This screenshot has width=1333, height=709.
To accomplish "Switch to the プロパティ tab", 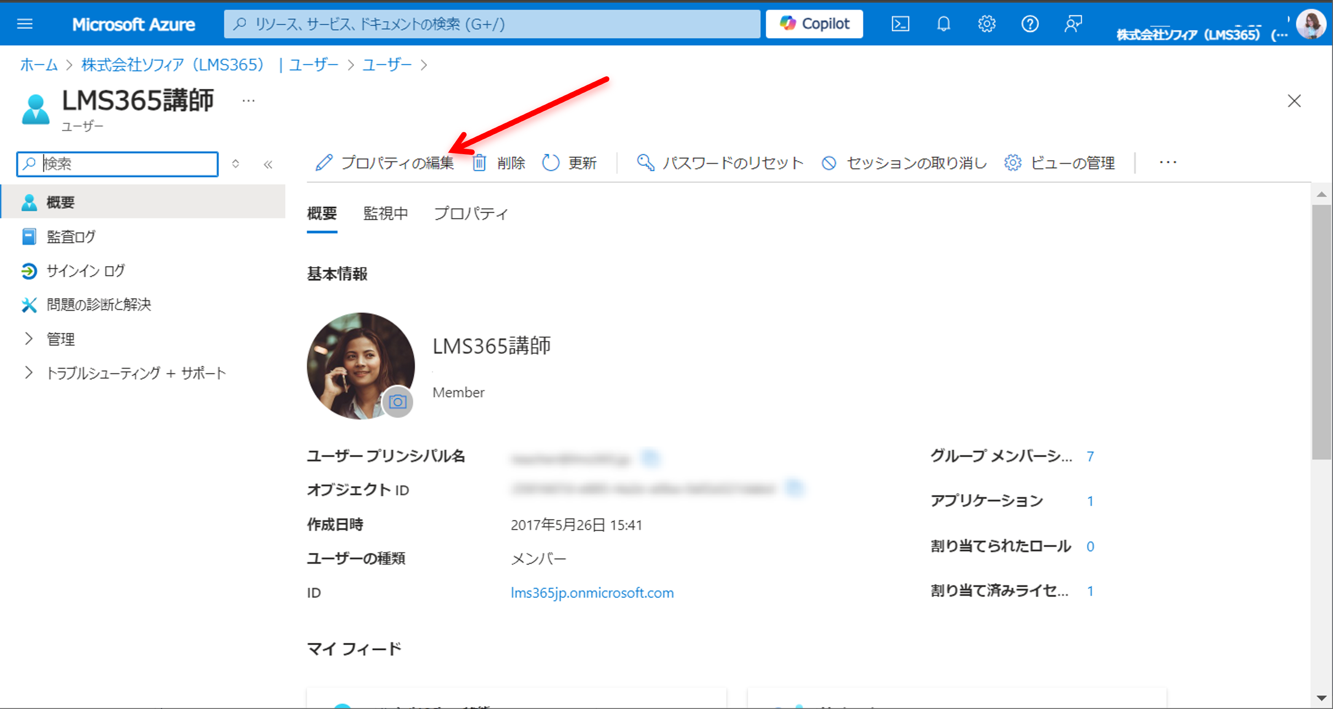I will (471, 213).
